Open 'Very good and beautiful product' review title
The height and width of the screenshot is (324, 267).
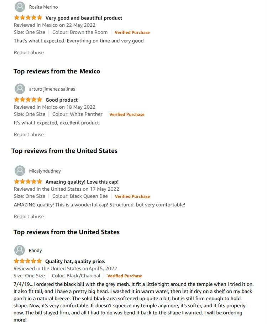[84, 18]
